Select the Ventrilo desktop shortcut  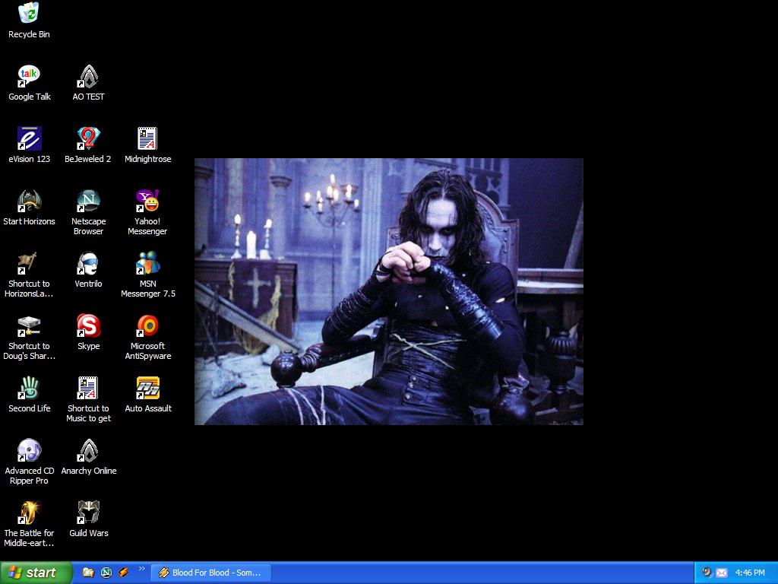(x=88, y=263)
